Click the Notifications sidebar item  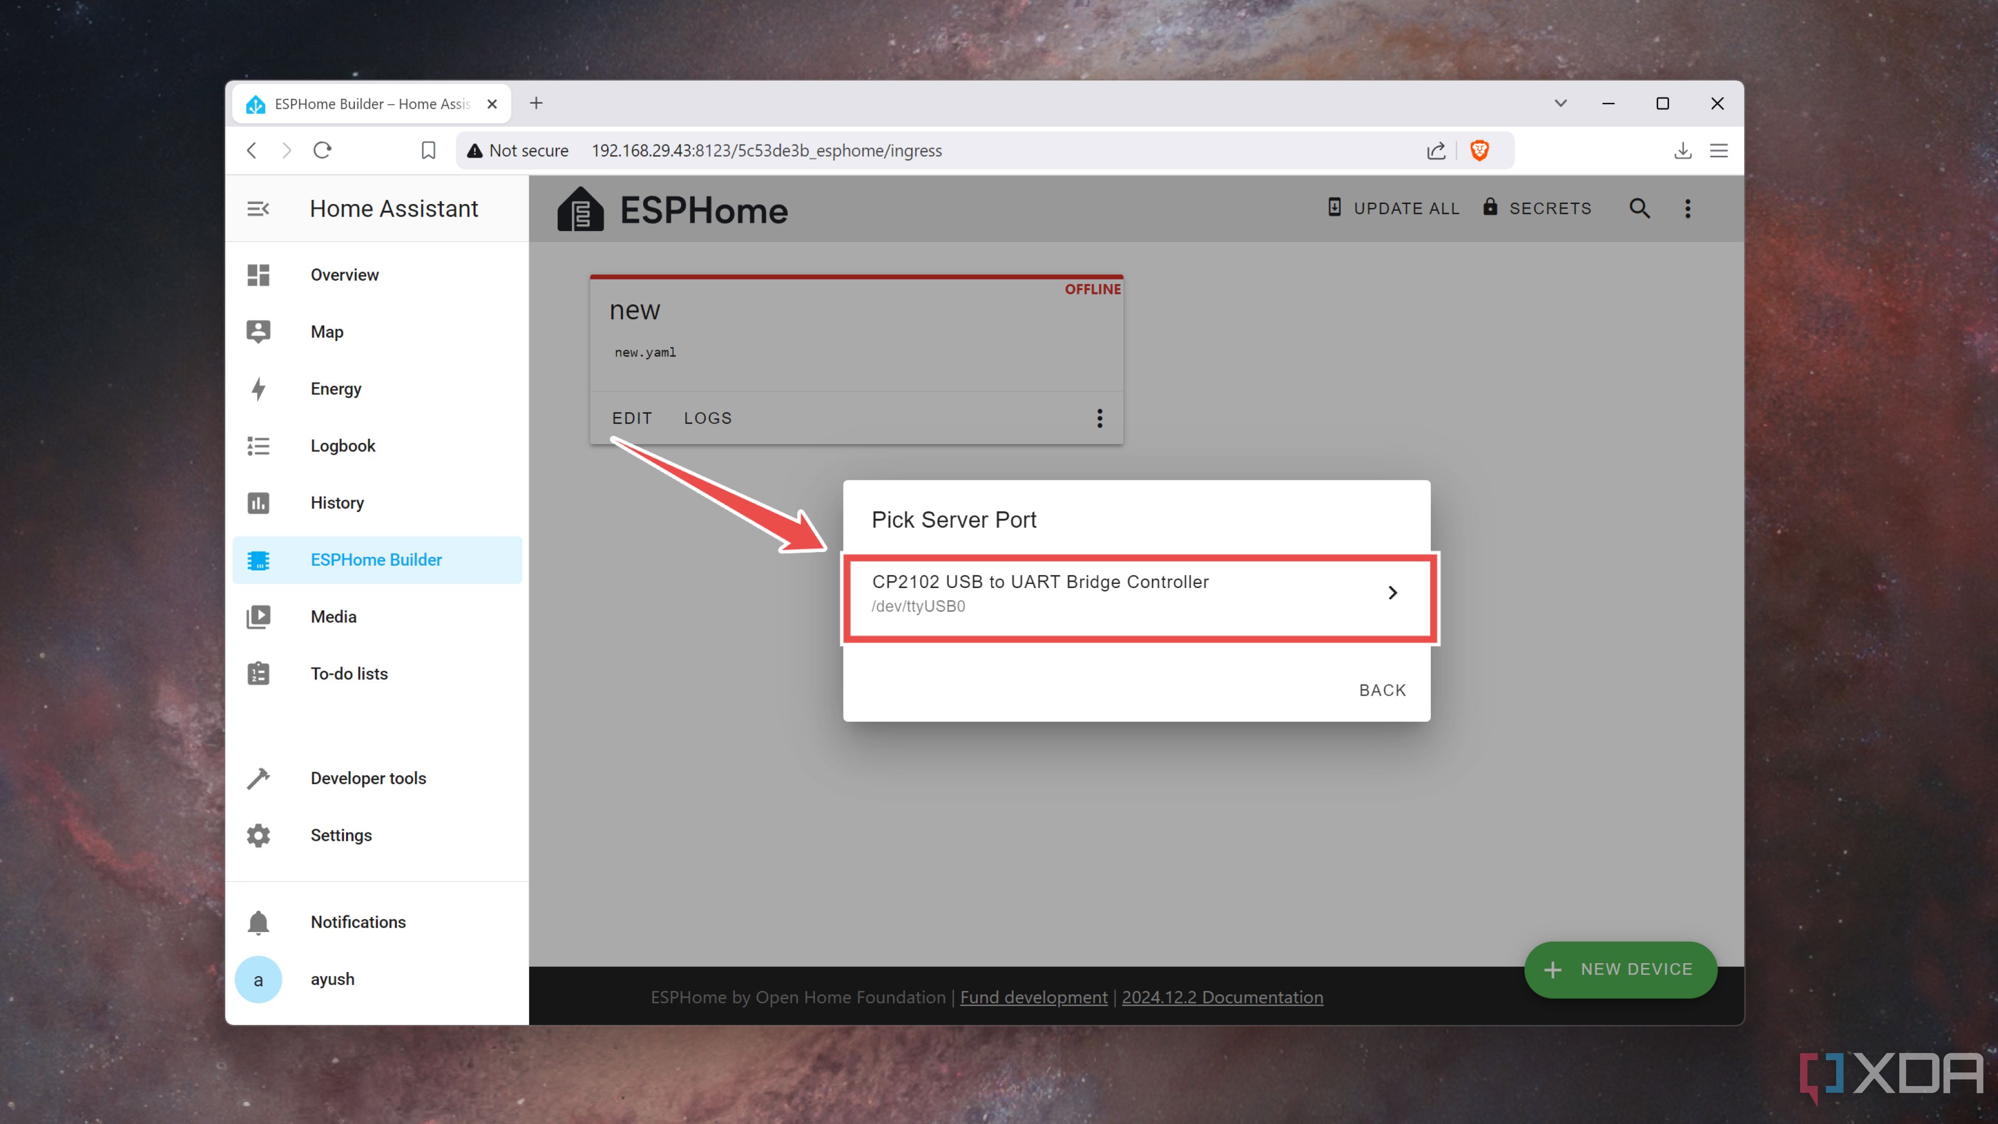point(358,921)
